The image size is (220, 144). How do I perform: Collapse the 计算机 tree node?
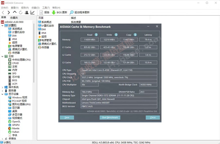pyautogui.click(x=2, y=25)
